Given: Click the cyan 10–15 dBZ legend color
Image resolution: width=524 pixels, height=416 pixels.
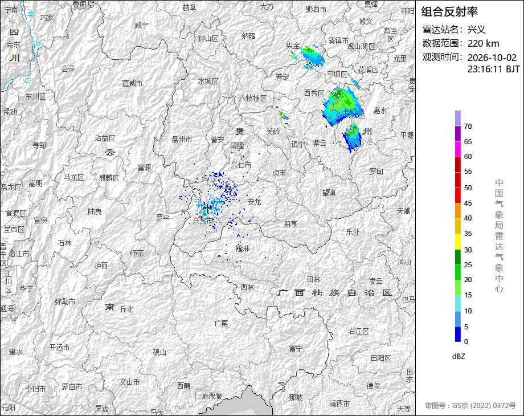Looking at the screenshot, I should (x=457, y=303).
